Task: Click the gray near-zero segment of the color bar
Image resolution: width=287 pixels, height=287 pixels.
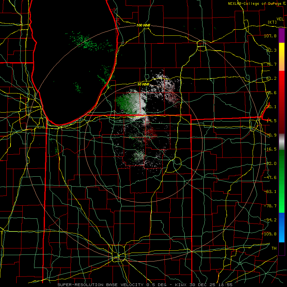Action: [282, 142]
